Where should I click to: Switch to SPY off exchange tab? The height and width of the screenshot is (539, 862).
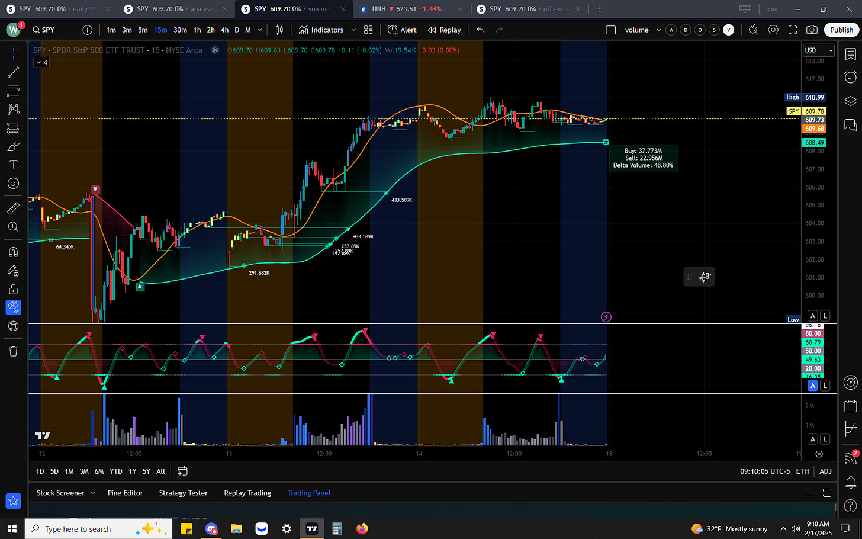[529, 9]
